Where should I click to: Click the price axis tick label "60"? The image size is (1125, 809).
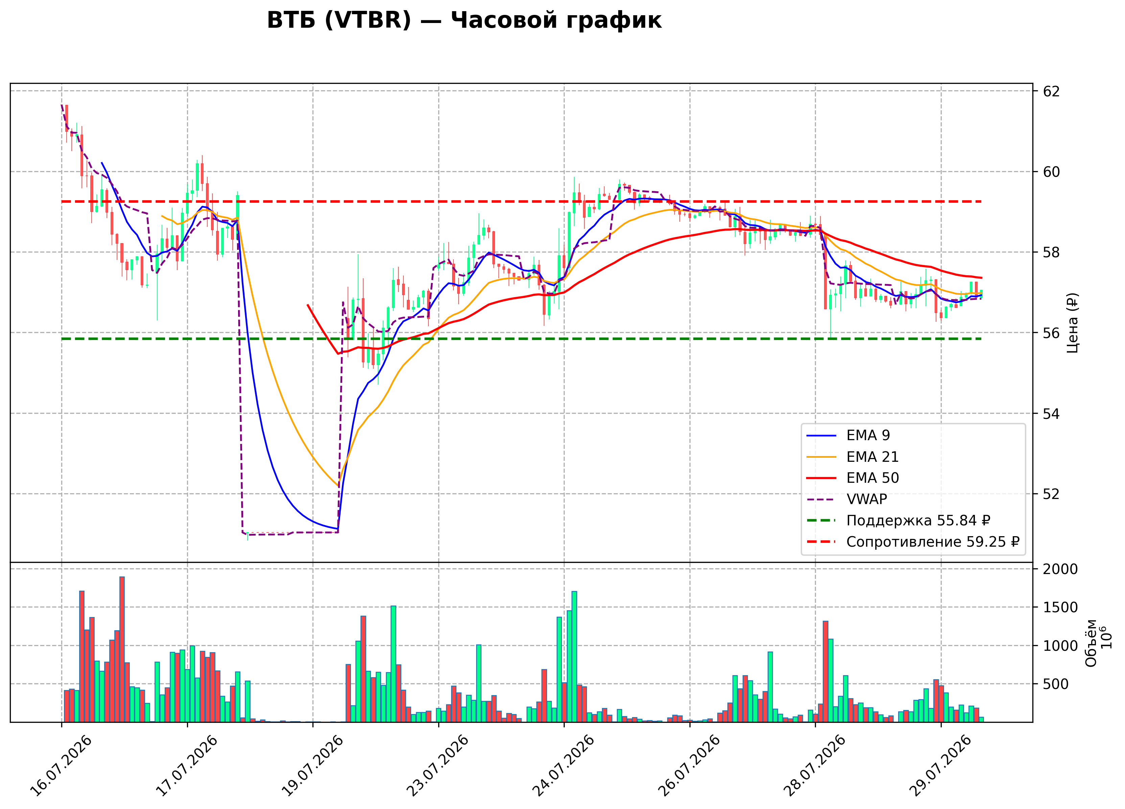[1052, 172]
